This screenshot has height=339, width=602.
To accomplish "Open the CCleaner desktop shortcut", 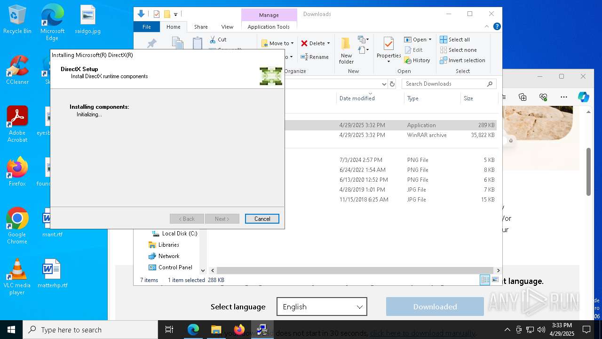I will (x=17, y=70).
